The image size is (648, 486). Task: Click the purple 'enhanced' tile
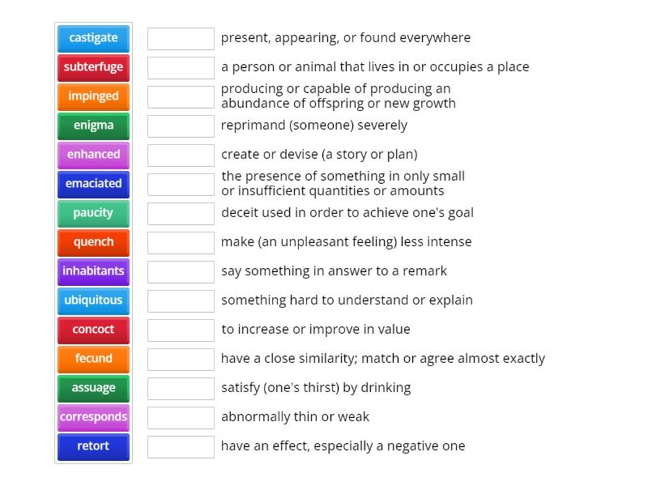coord(93,155)
